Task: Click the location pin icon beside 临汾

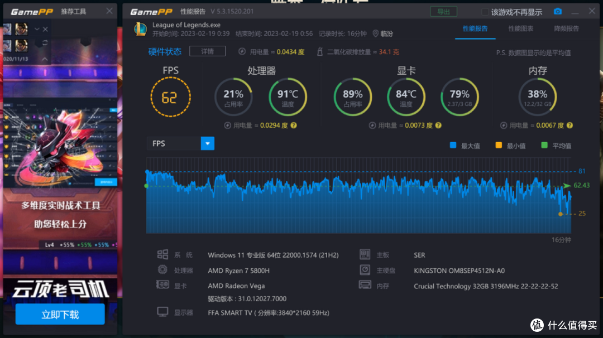Action: click(x=375, y=34)
